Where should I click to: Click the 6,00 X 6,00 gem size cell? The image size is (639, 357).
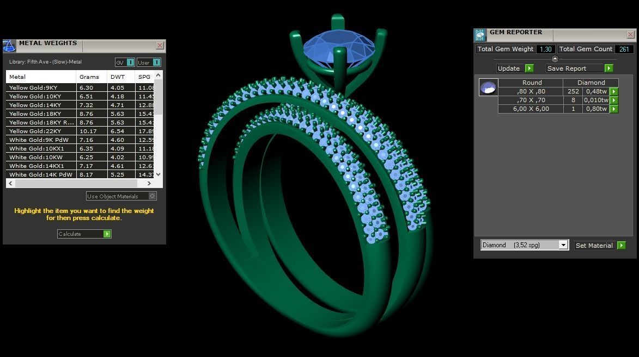click(x=531, y=109)
